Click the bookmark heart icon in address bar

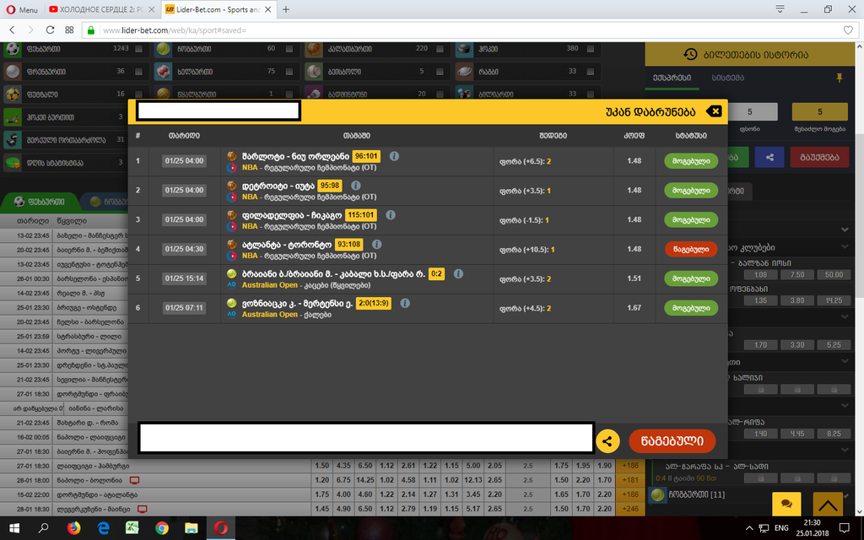pos(848,30)
